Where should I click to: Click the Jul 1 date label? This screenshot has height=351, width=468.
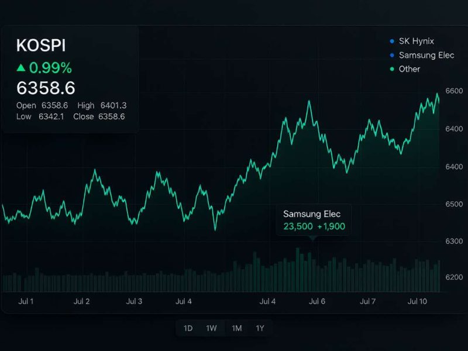coord(26,301)
